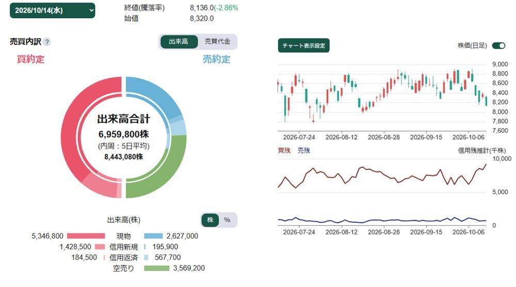Click the 5,346,800 buy volume value

pos(47,236)
